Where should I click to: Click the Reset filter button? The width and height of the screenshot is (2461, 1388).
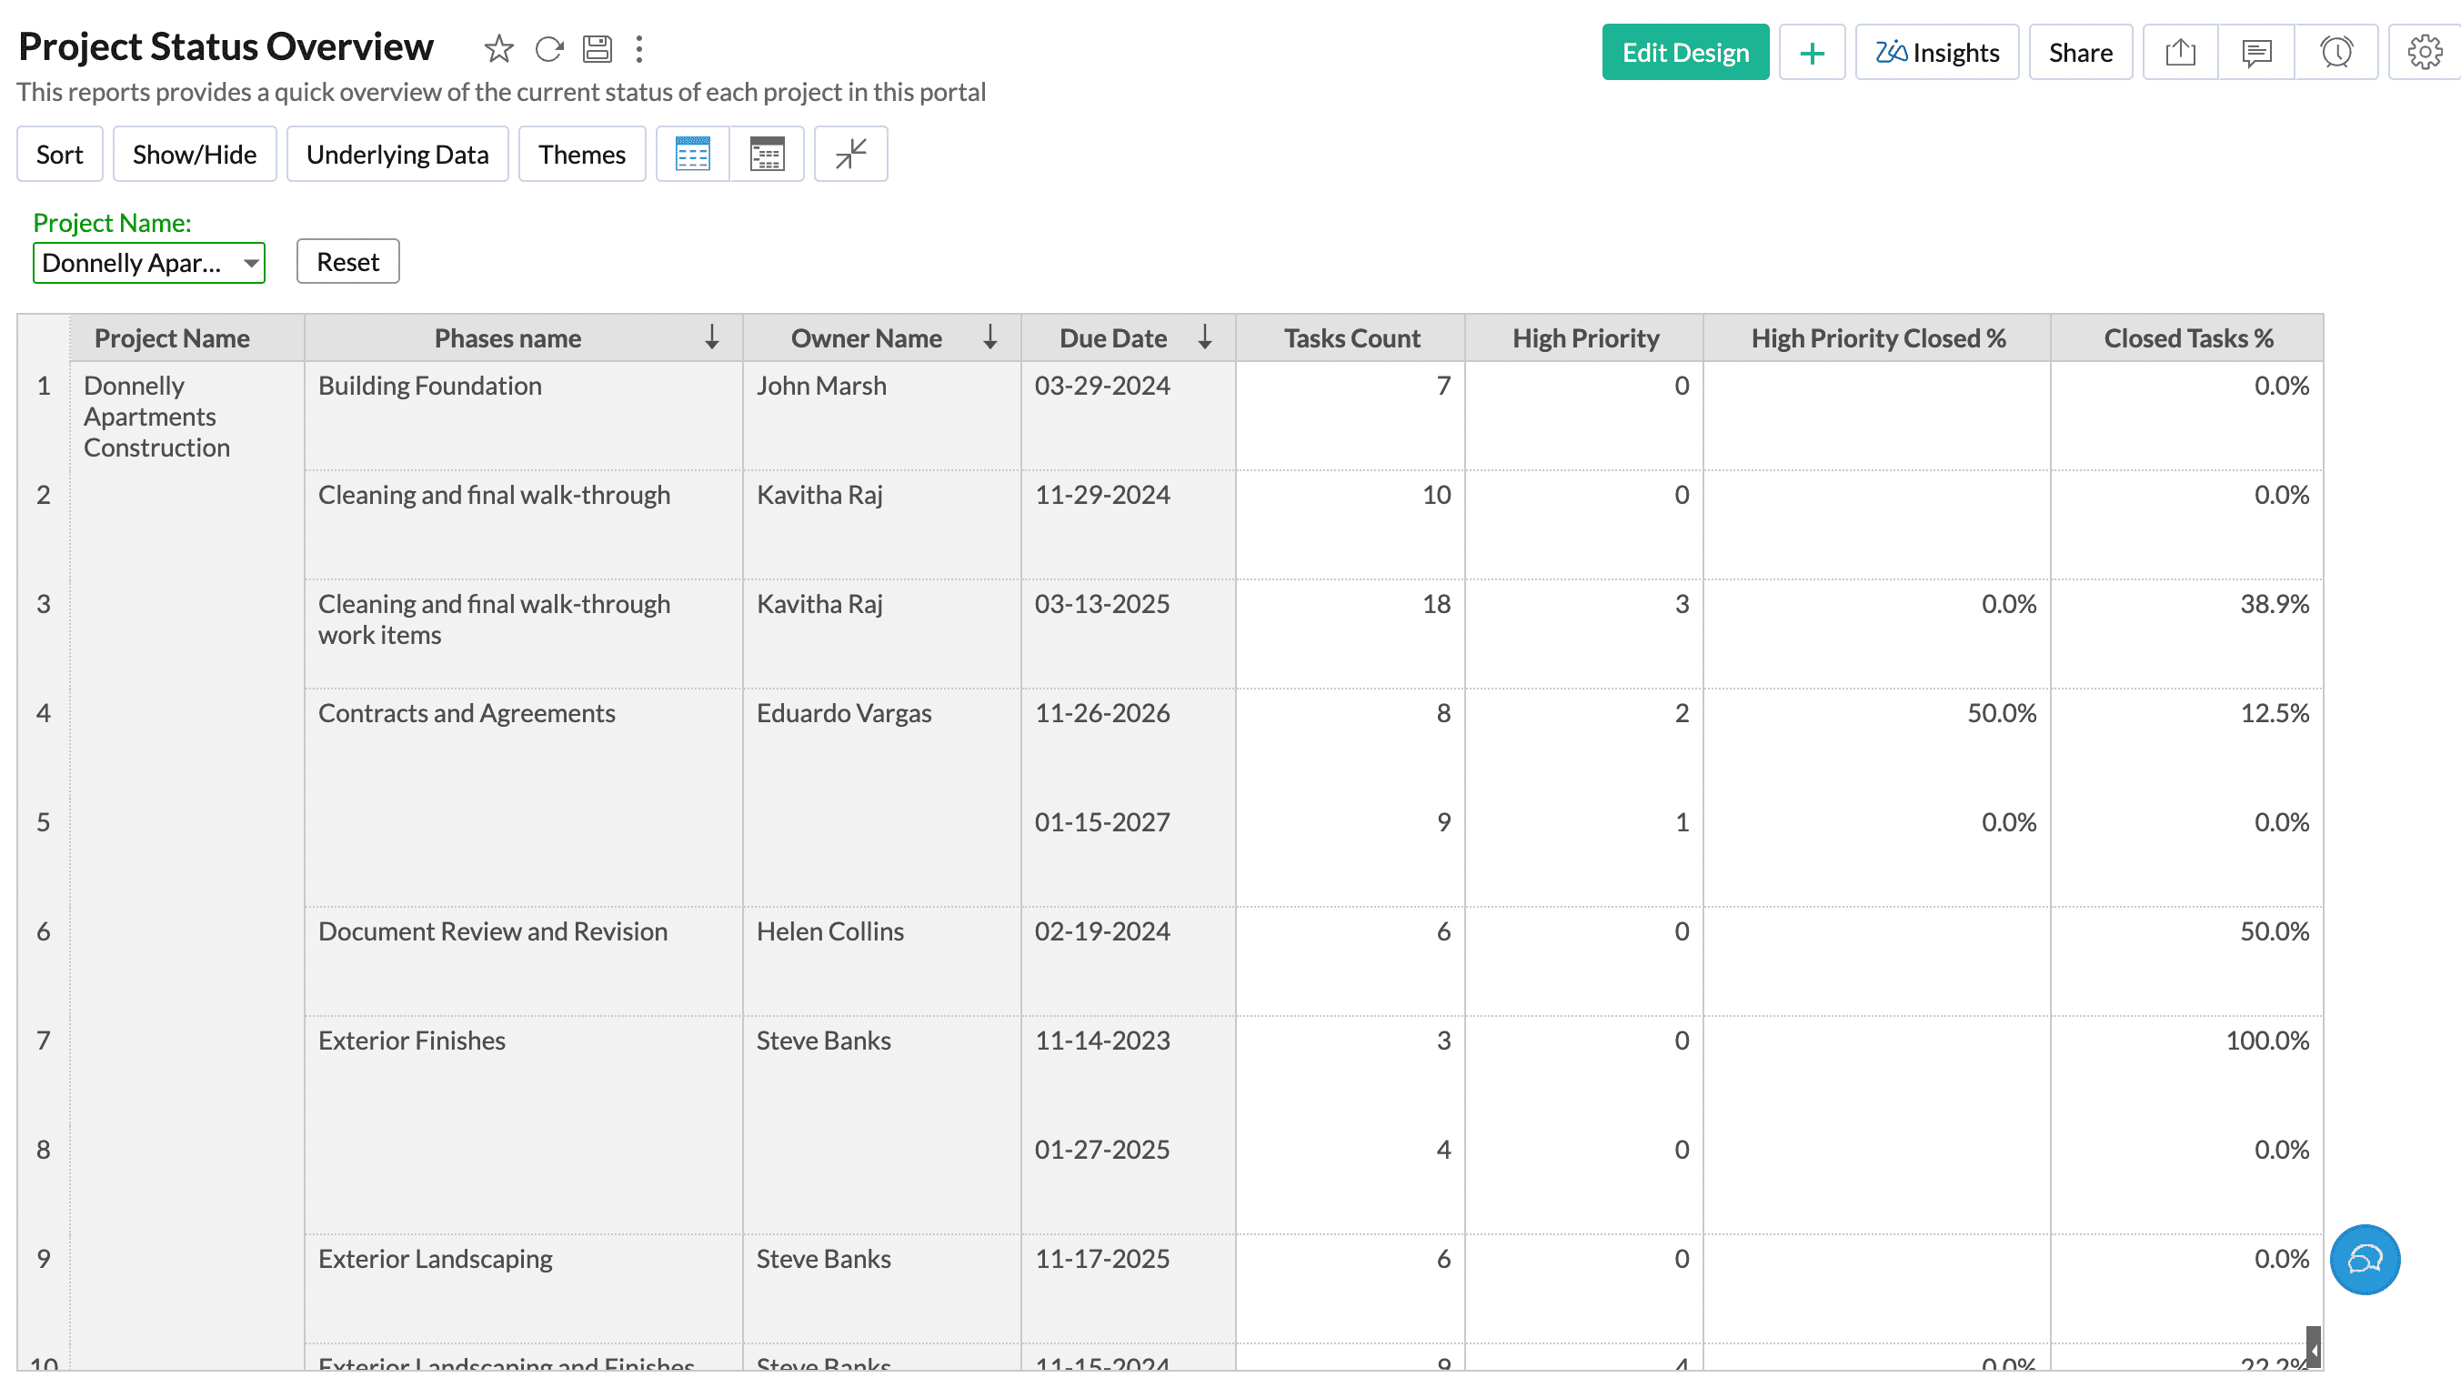347,262
